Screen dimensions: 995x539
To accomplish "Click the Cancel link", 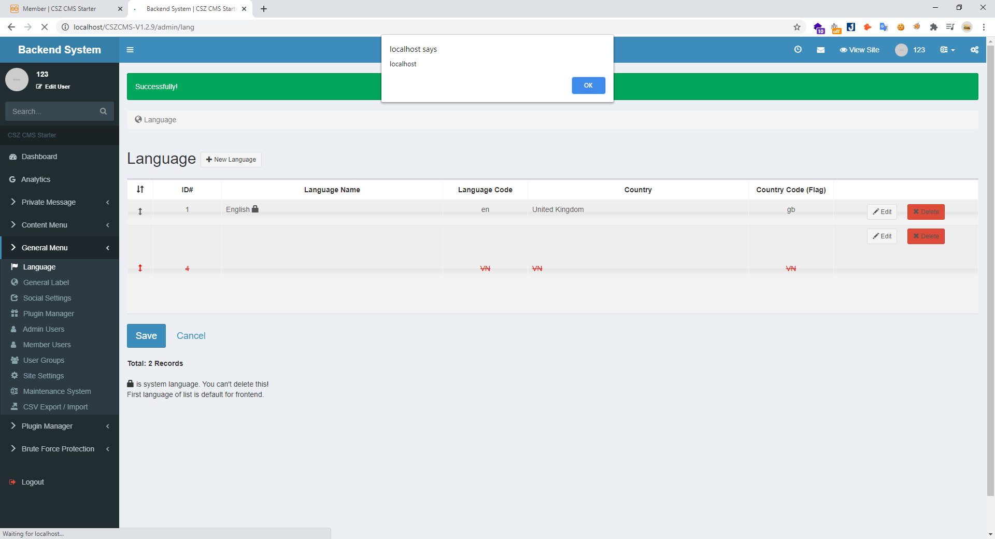I will (191, 336).
